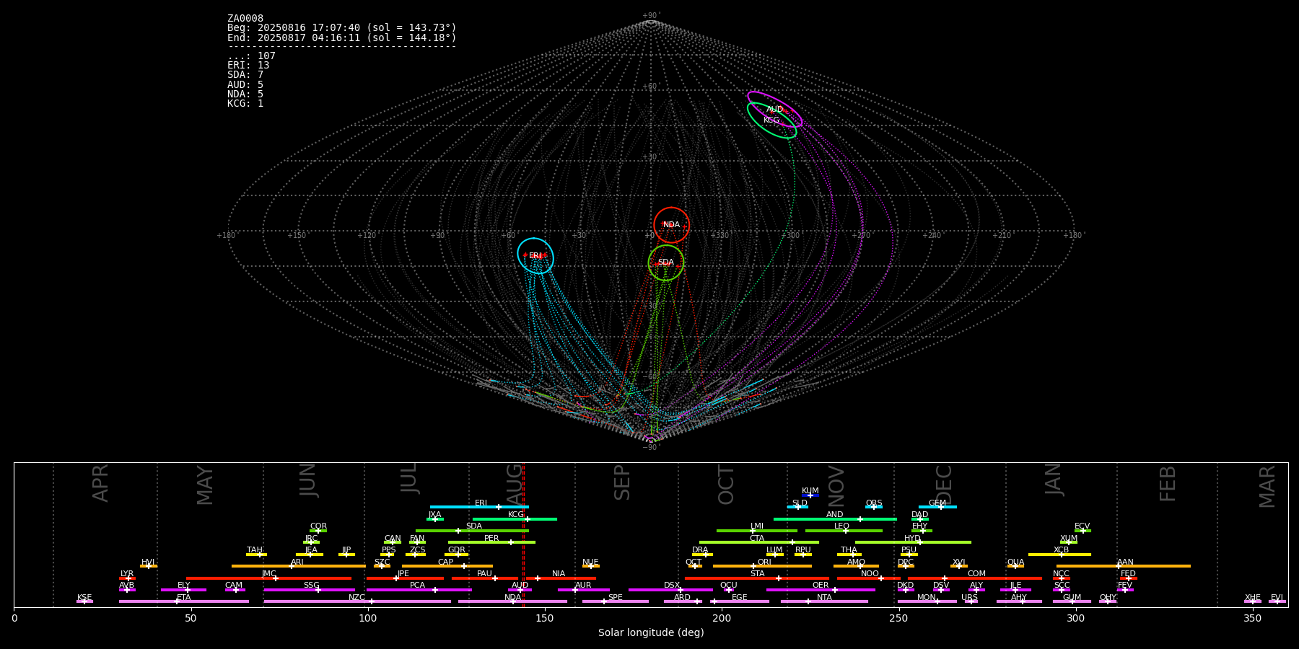This screenshot has width=1299, height=649.
Task: Click the ORI orange timeline bar
Action: 762,566
